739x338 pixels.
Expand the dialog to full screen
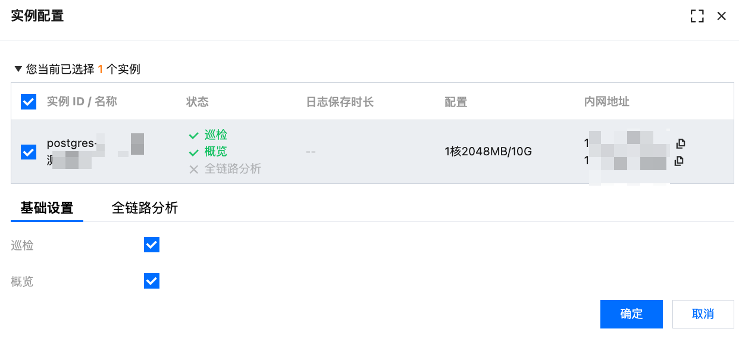697,16
